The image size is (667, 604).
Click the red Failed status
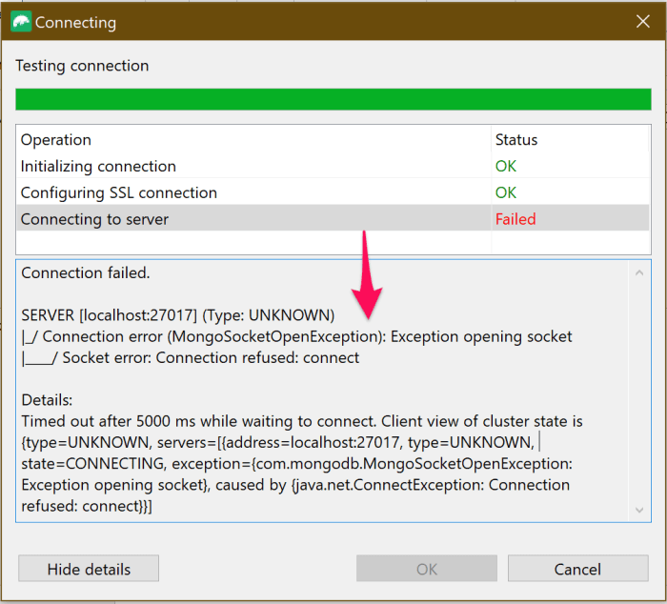pos(515,219)
